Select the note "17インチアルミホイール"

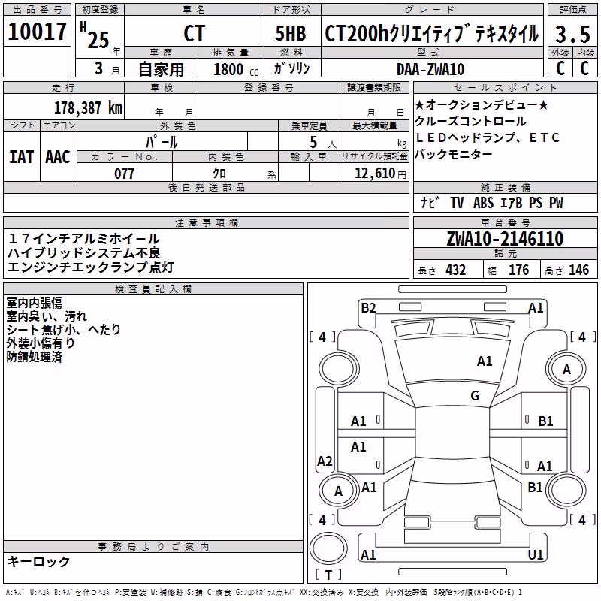(83, 239)
